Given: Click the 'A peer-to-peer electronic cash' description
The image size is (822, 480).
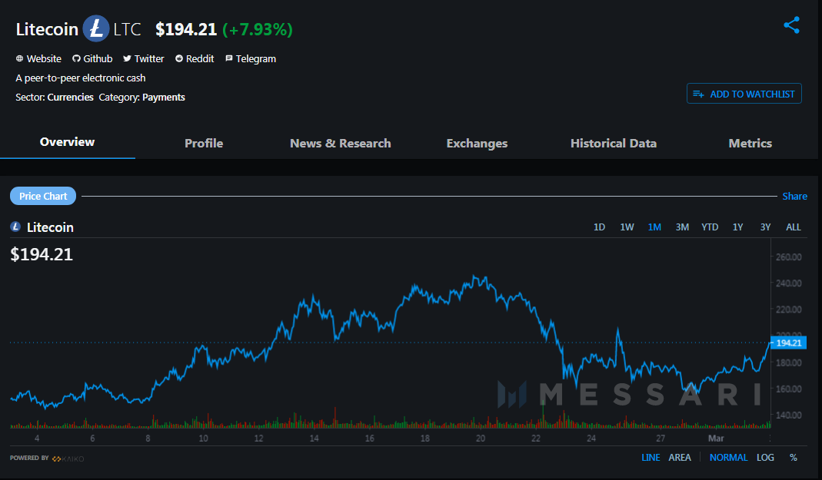Looking at the screenshot, I should click(x=81, y=78).
